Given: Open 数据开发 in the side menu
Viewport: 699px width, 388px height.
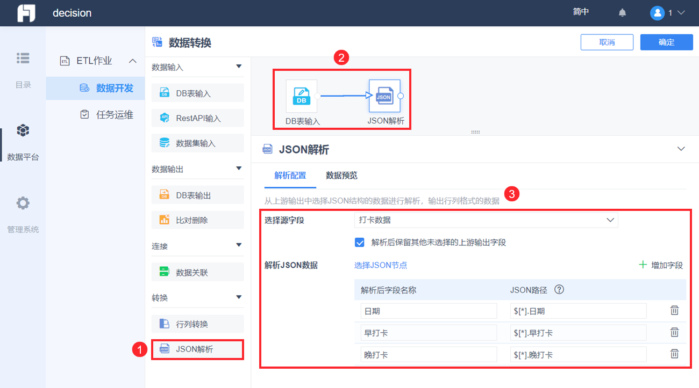Looking at the screenshot, I should (95, 88).
